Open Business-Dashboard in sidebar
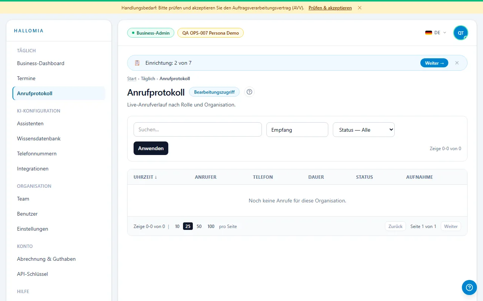The image size is (483, 301). pyautogui.click(x=59, y=63)
